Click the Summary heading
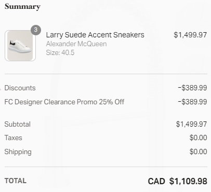 point(22,7)
